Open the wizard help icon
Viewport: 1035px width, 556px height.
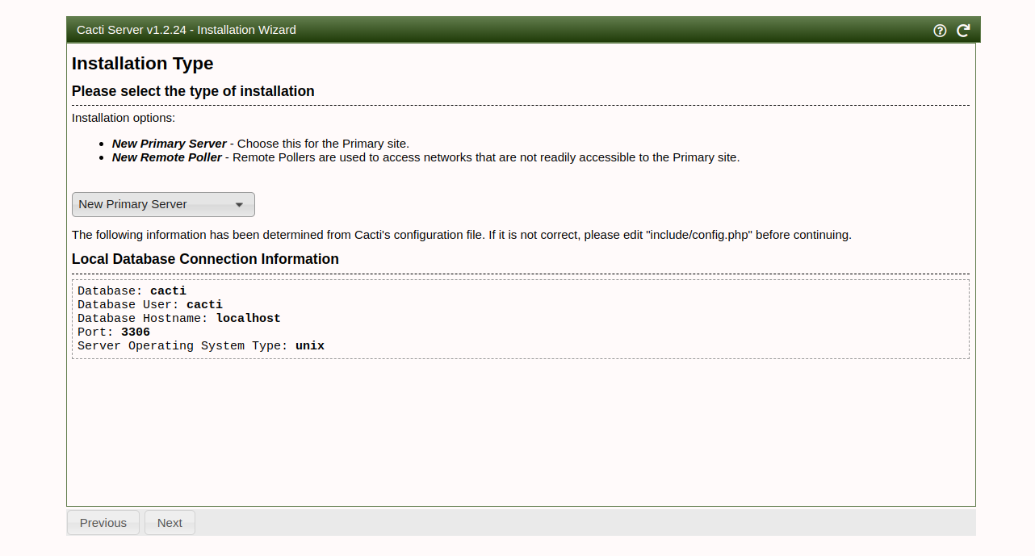click(x=940, y=31)
